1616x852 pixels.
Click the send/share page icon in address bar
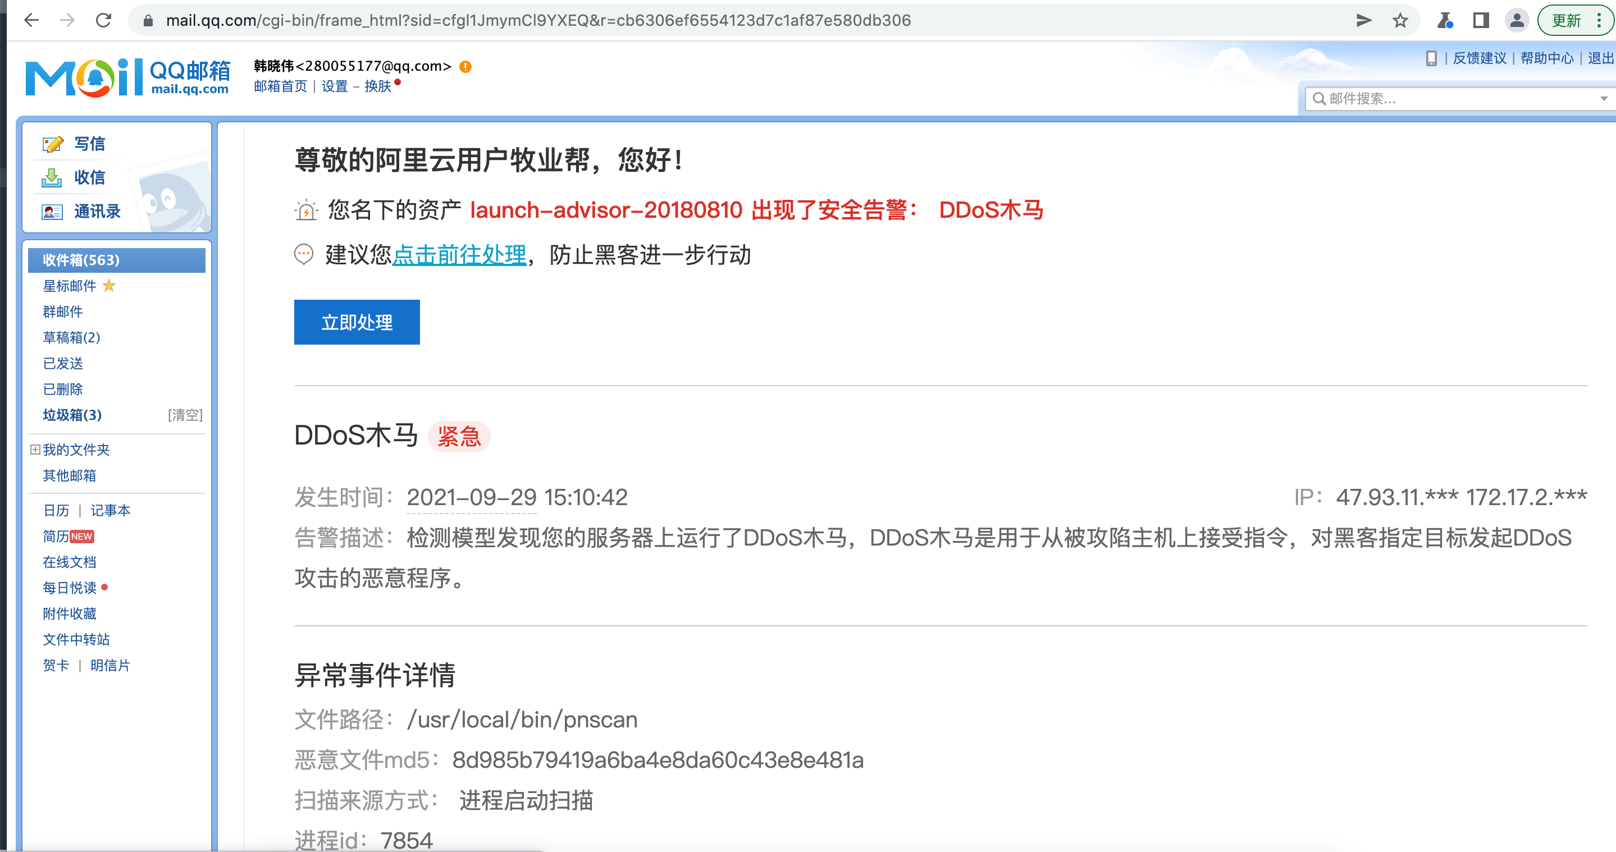tap(1364, 21)
